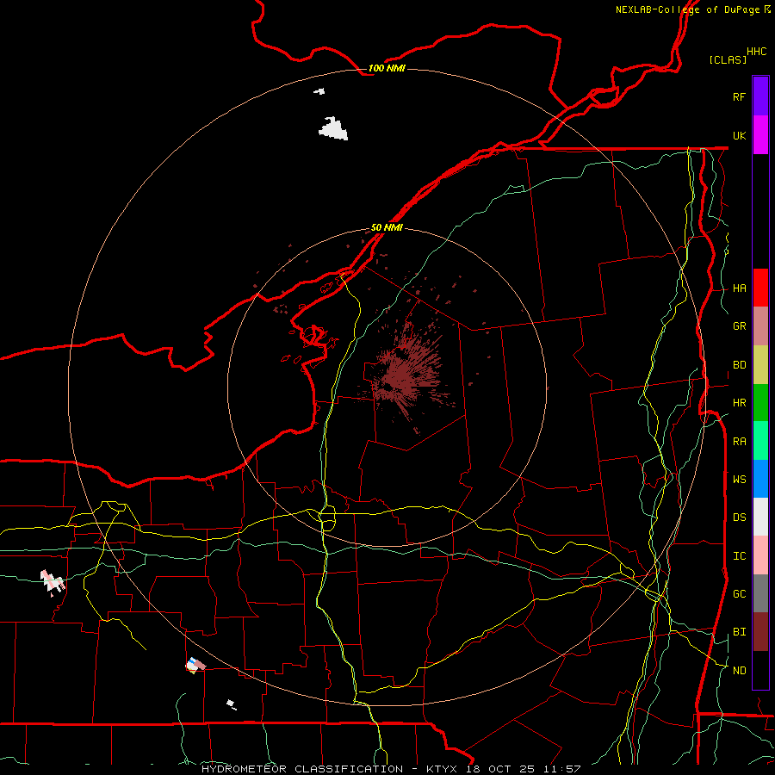This screenshot has width=775, height=775.
Task: Click the 'GR' legend label
Action: (x=740, y=326)
